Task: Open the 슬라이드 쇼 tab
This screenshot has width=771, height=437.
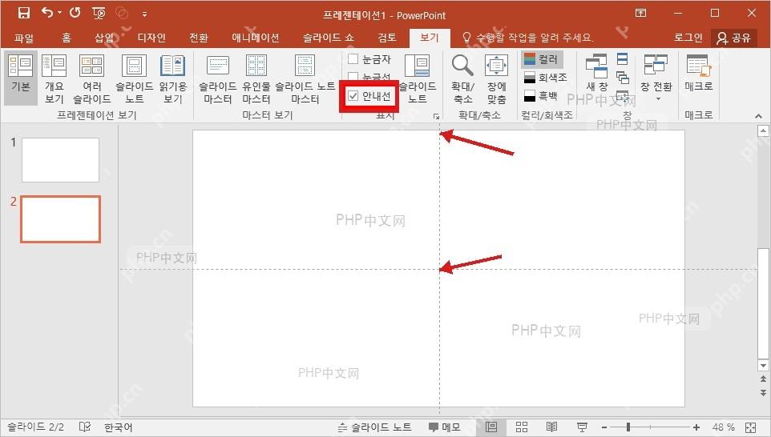Action: 328,38
